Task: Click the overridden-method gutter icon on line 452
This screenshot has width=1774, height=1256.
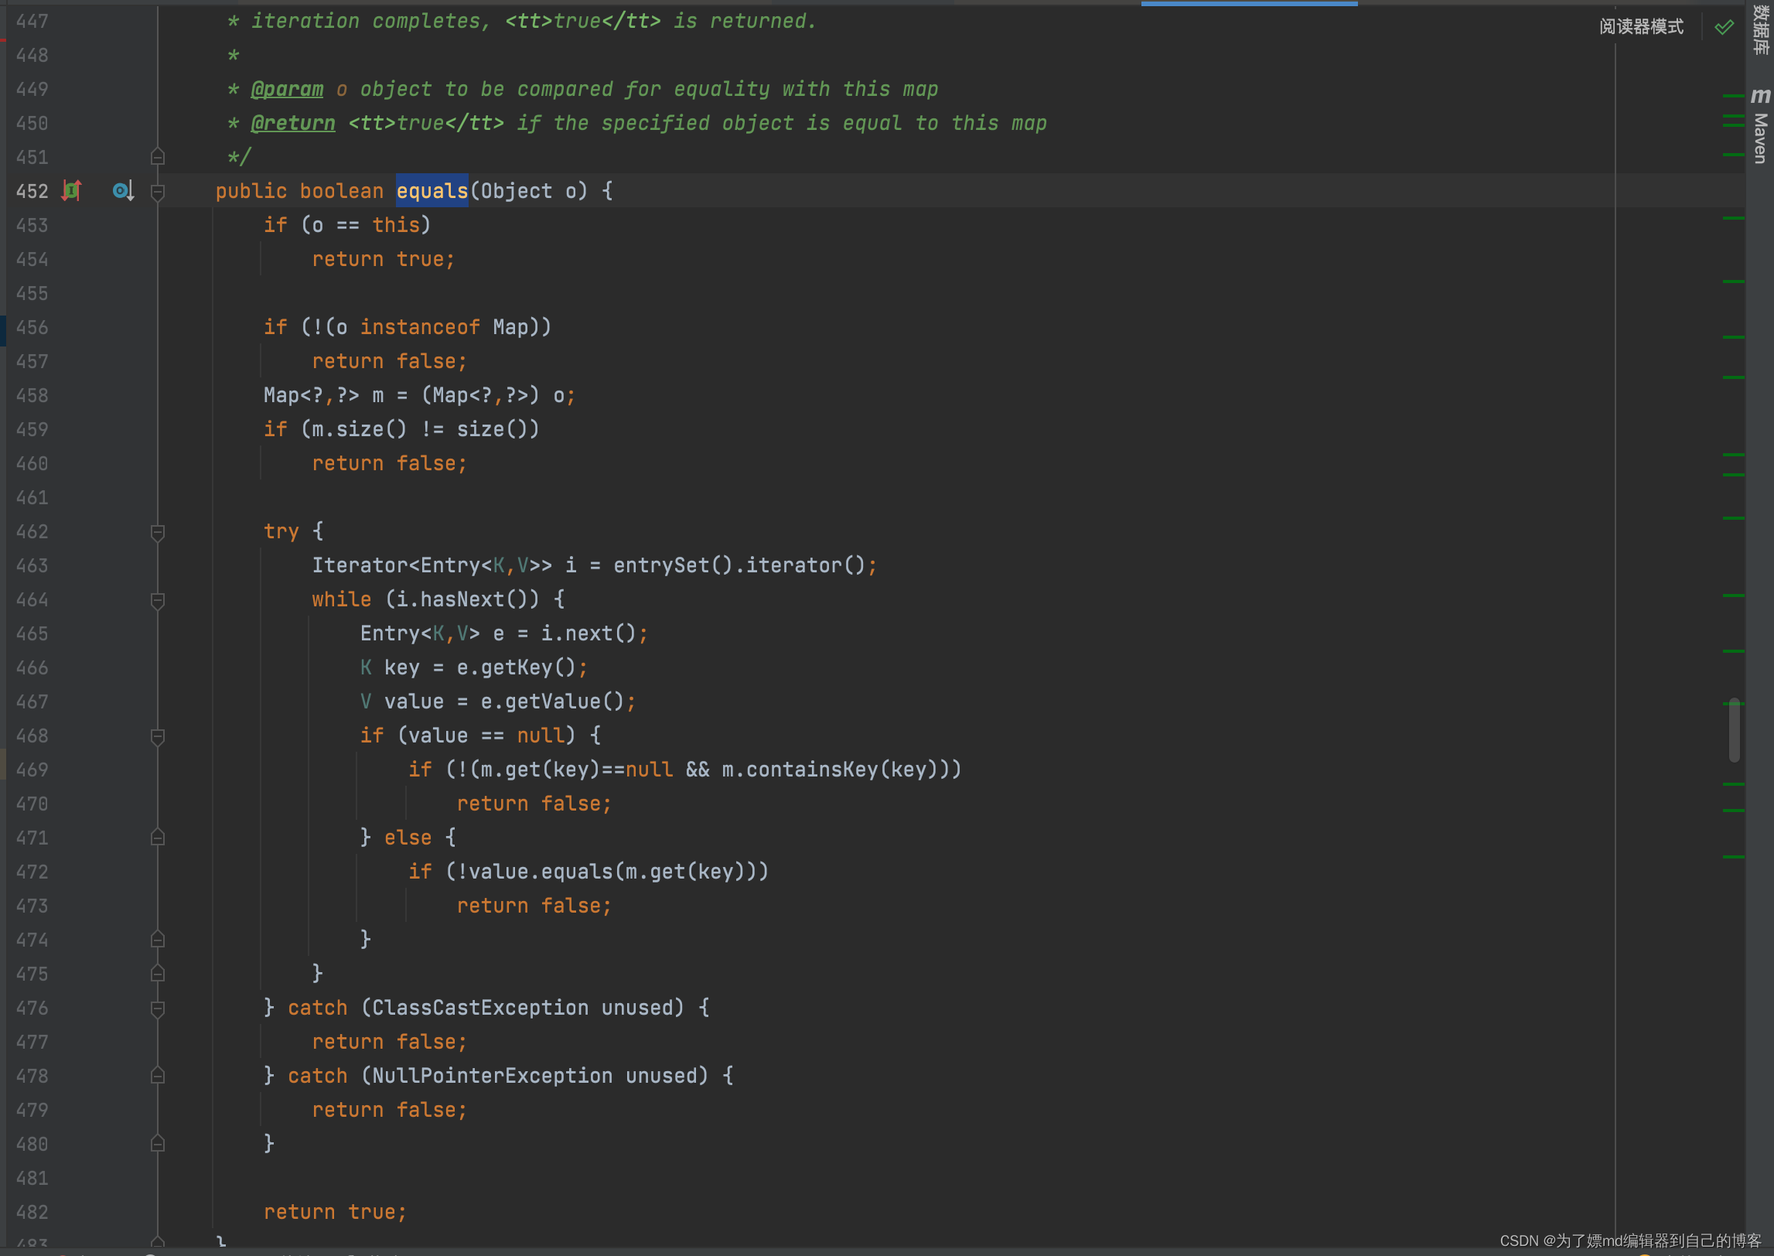Action: tap(123, 190)
